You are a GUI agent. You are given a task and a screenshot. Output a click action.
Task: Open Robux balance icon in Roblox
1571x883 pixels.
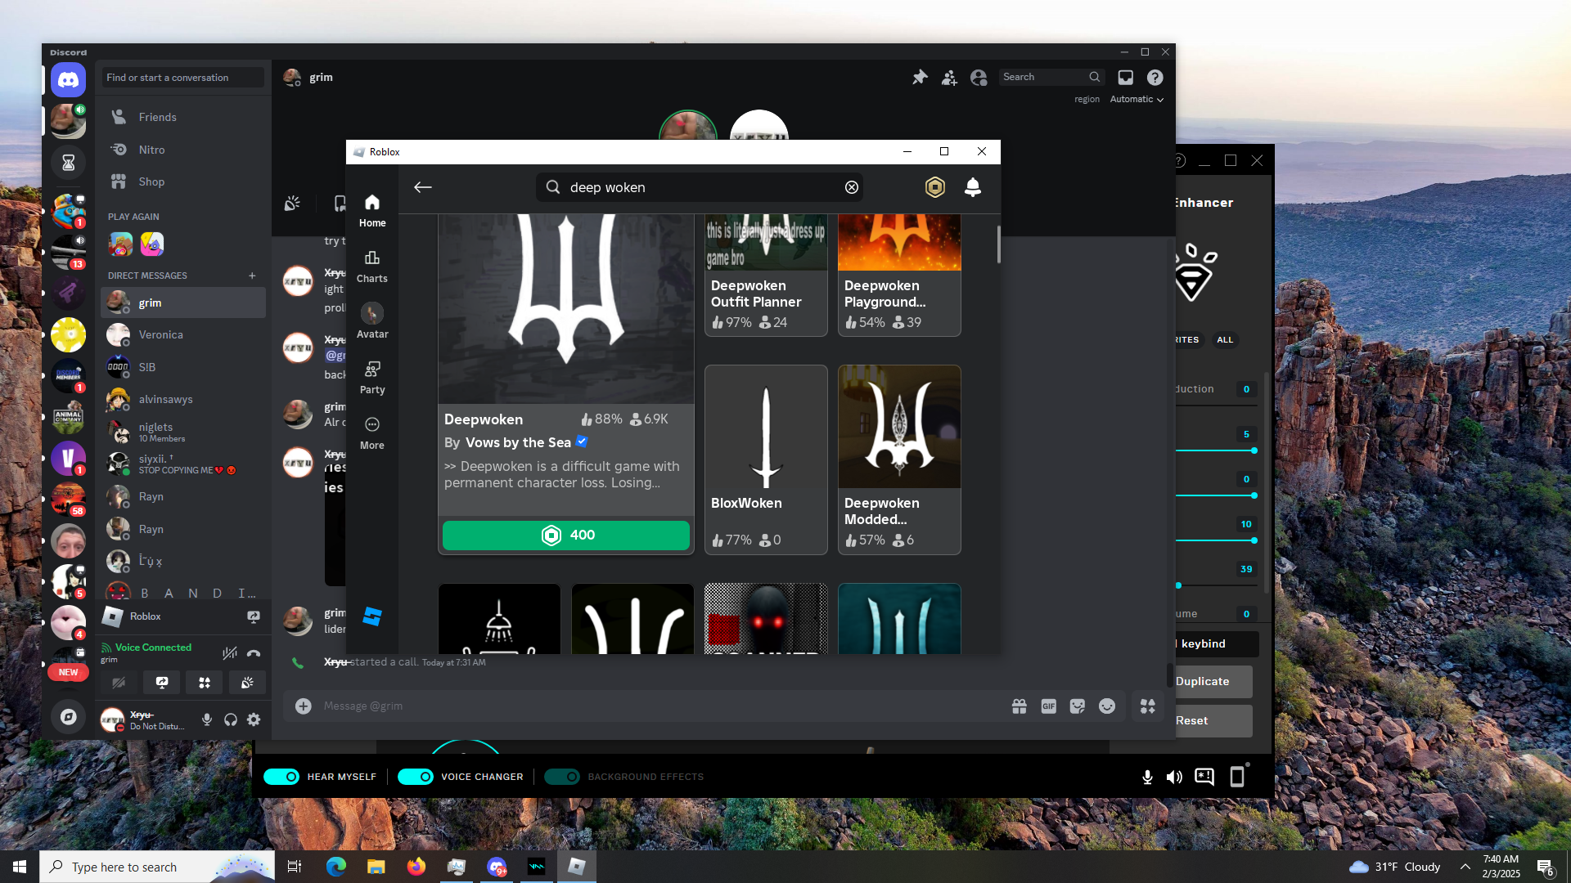coord(934,187)
